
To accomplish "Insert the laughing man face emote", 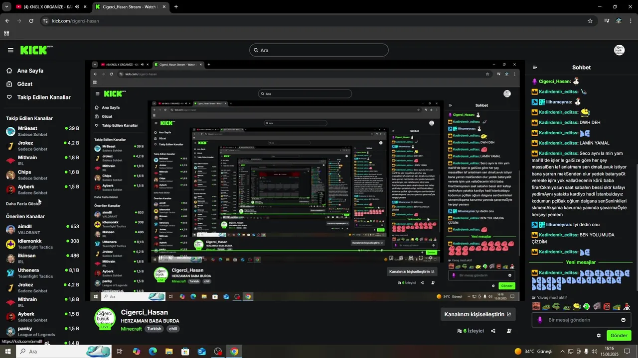I will point(536,306).
